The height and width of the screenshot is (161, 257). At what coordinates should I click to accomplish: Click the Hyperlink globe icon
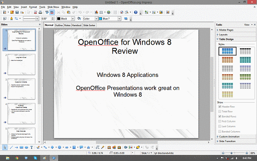108,12
